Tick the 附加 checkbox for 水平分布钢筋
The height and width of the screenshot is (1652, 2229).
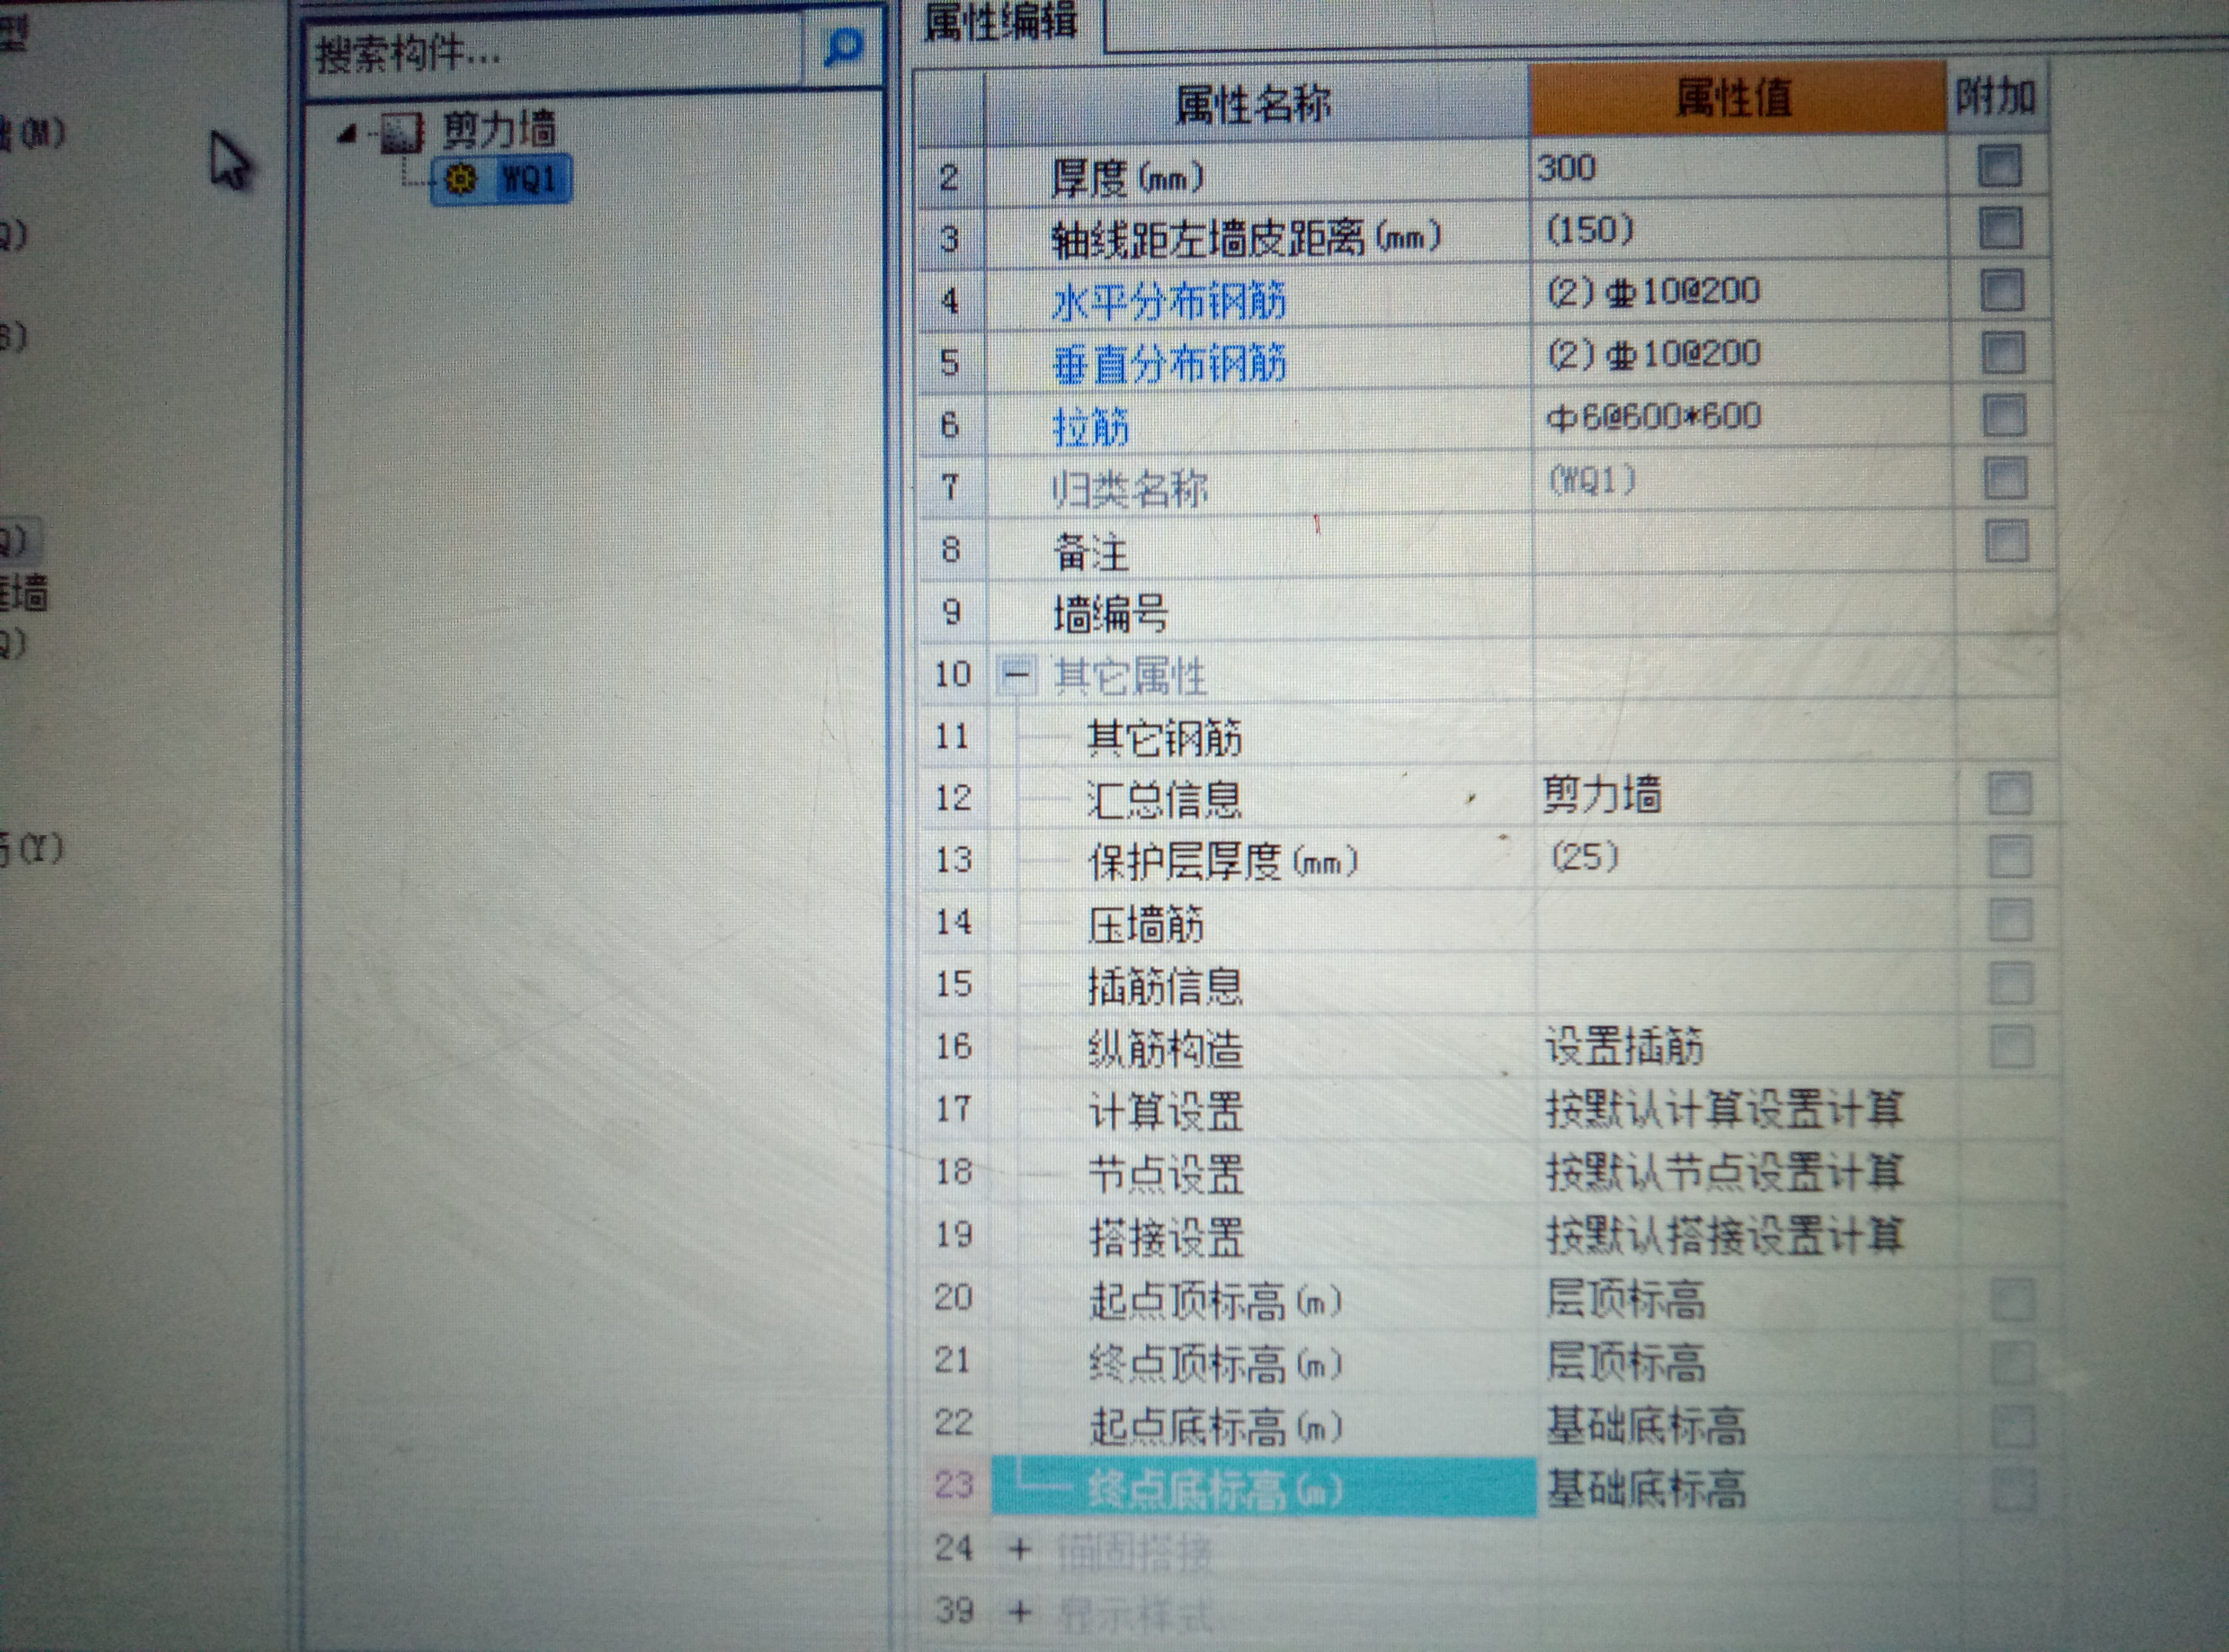[2002, 291]
